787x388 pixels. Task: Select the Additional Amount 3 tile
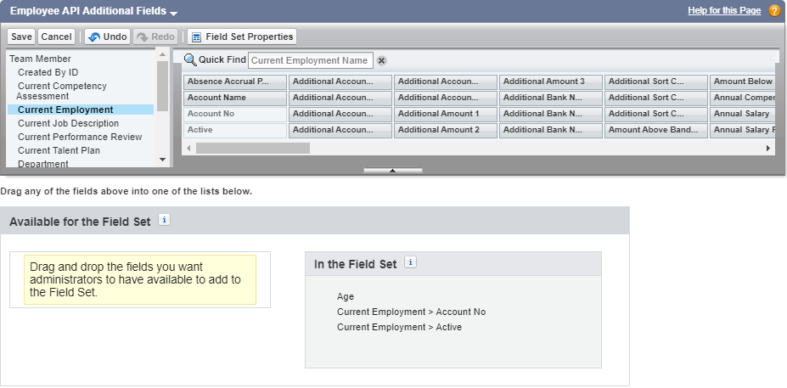point(551,82)
